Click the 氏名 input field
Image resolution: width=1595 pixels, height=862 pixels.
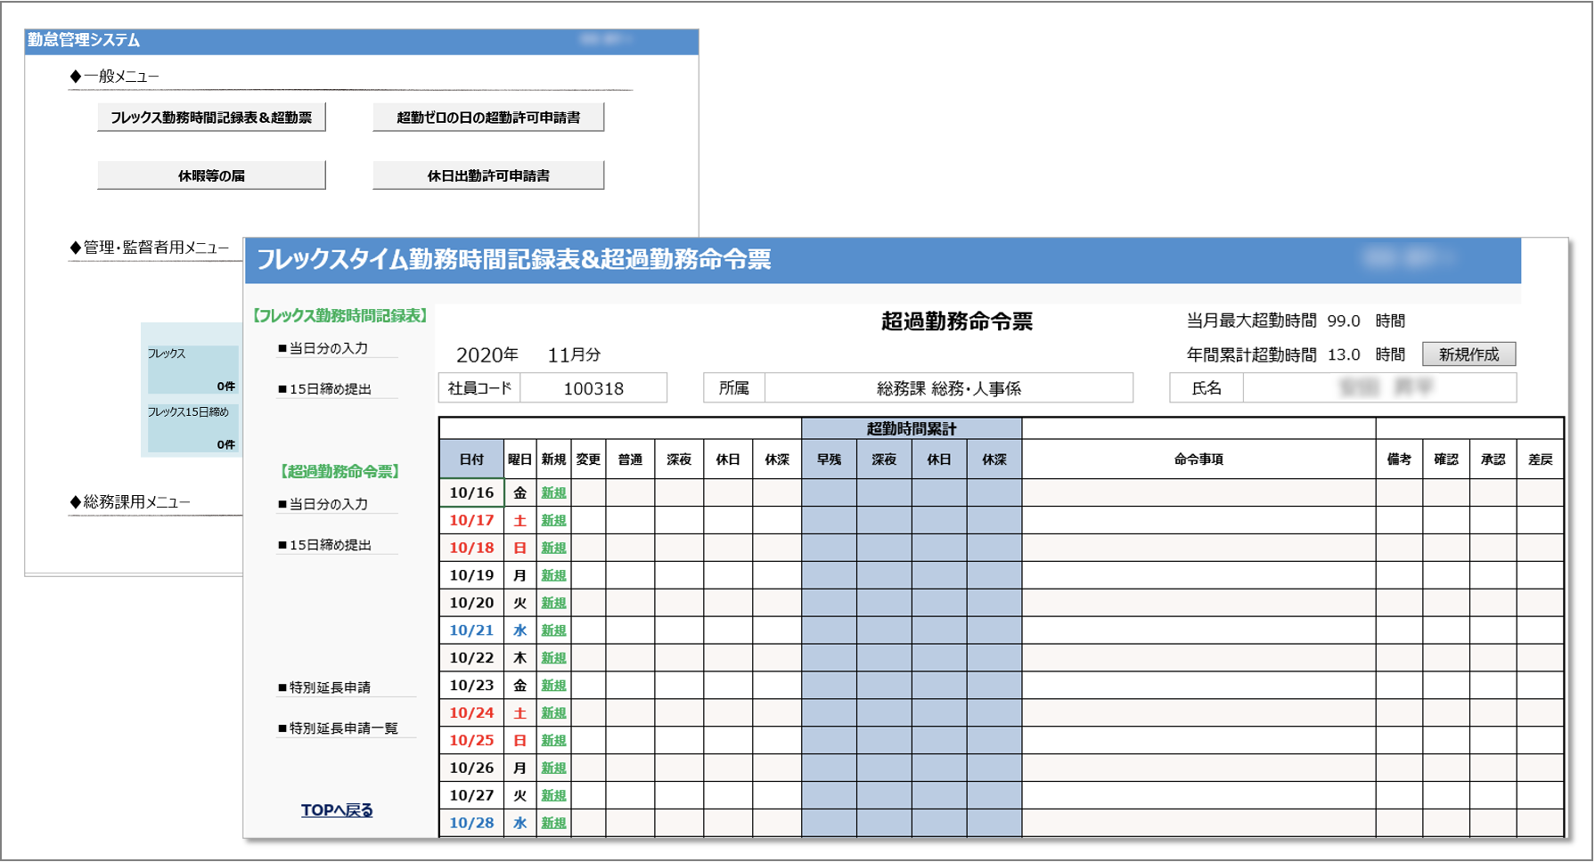(1378, 387)
